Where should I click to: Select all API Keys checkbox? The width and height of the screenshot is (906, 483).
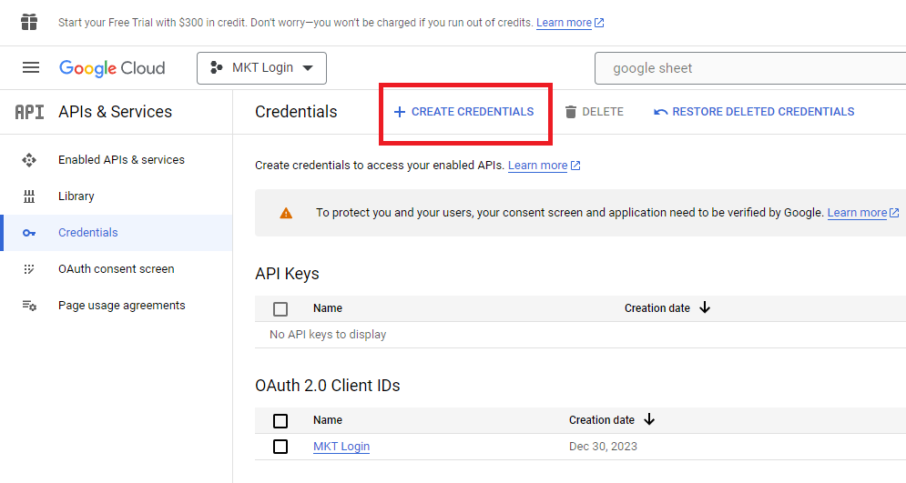[280, 308]
